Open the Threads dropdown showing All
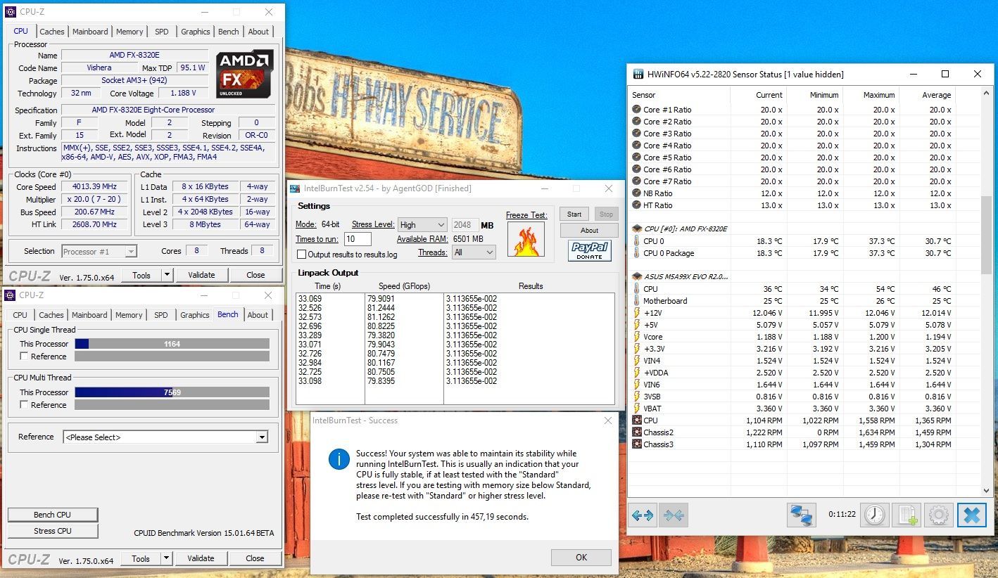 pyautogui.click(x=475, y=252)
